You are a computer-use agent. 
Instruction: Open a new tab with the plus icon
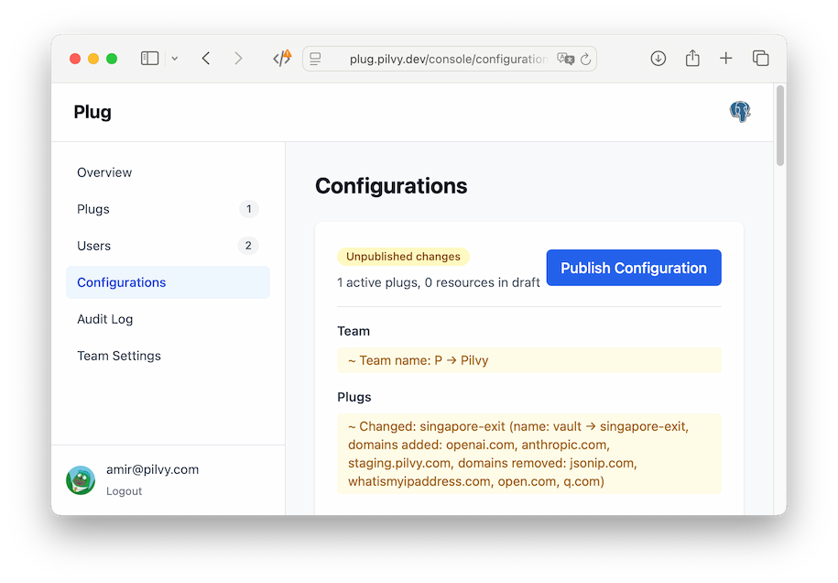click(x=725, y=58)
